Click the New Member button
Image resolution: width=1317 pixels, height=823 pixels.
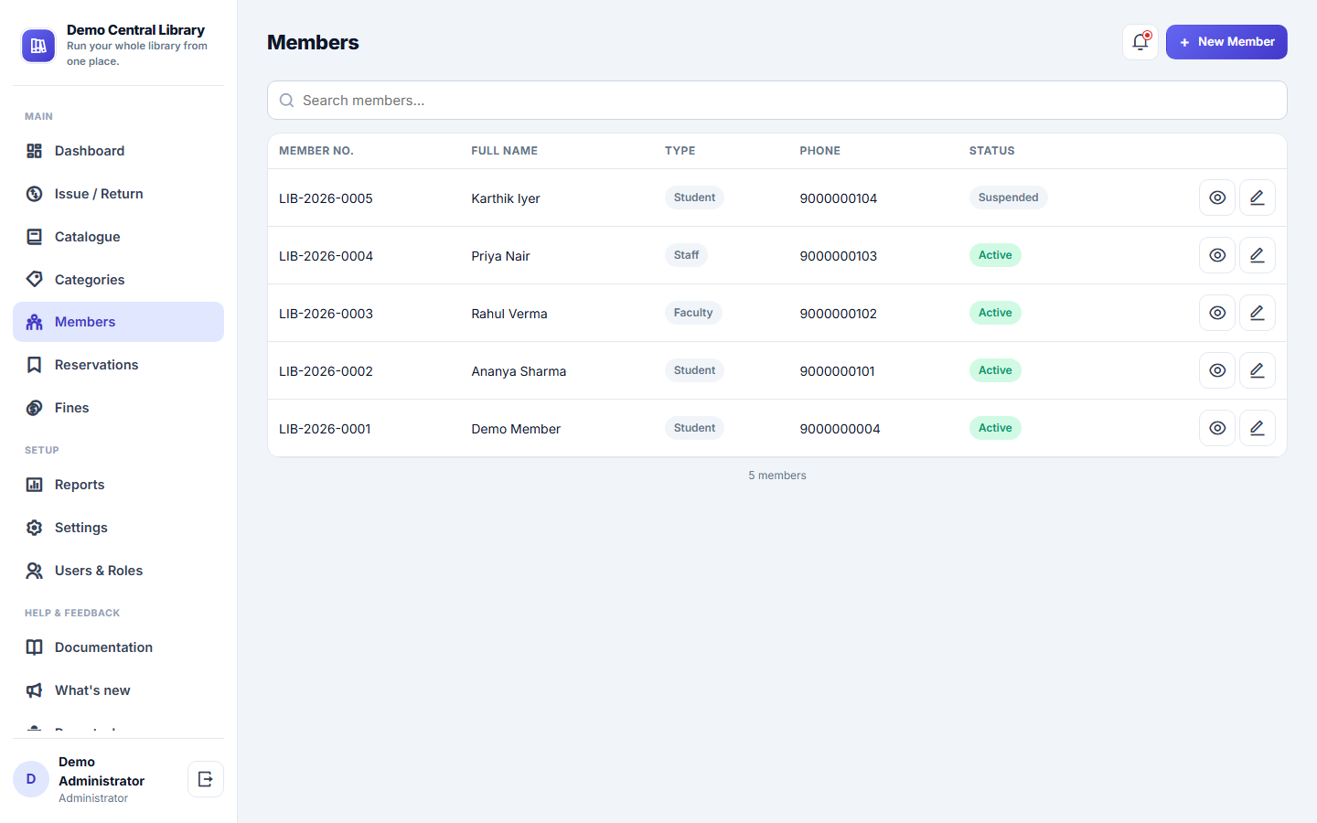(x=1226, y=42)
